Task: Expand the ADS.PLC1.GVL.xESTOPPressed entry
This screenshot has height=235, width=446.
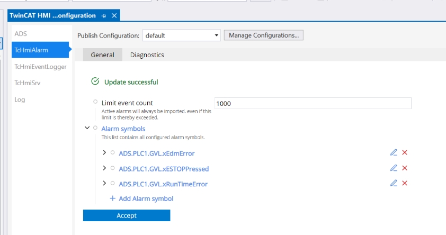Action: 104,168
